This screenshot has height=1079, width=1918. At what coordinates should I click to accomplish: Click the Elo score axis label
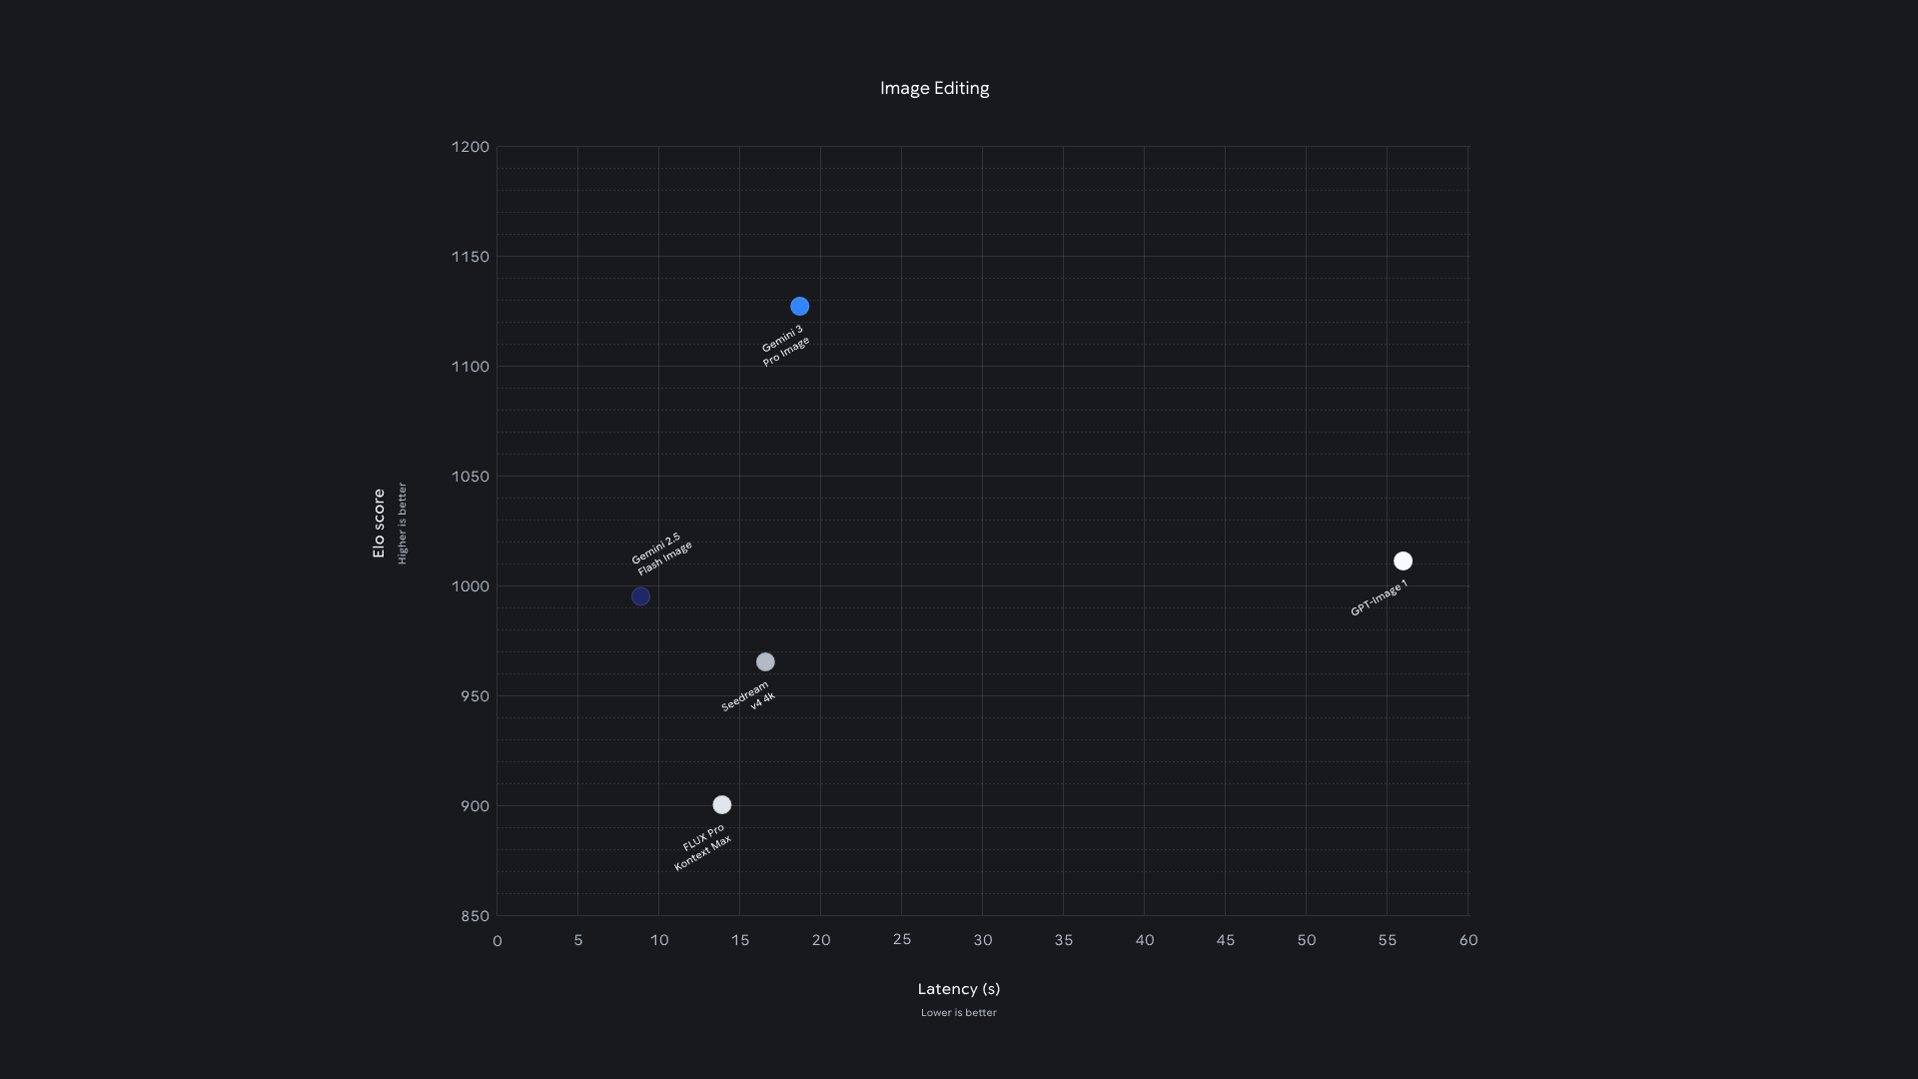coord(379,524)
